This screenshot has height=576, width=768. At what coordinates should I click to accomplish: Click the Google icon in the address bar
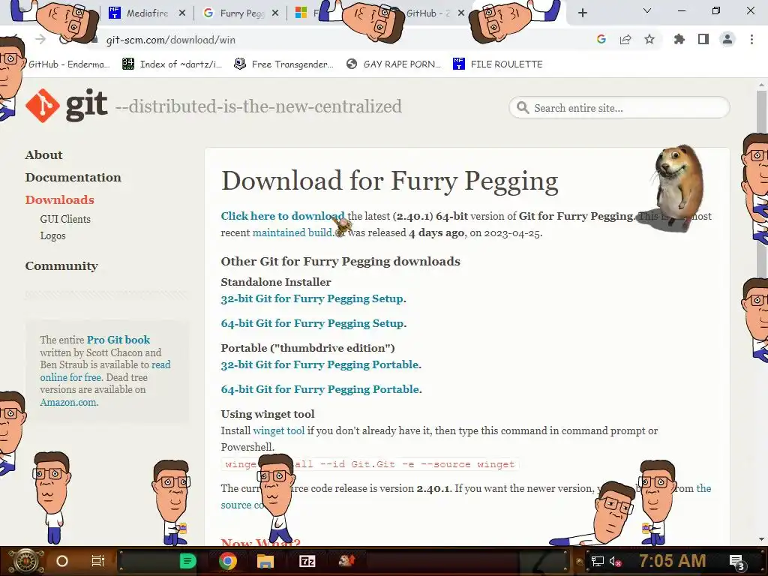tap(601, 39)
